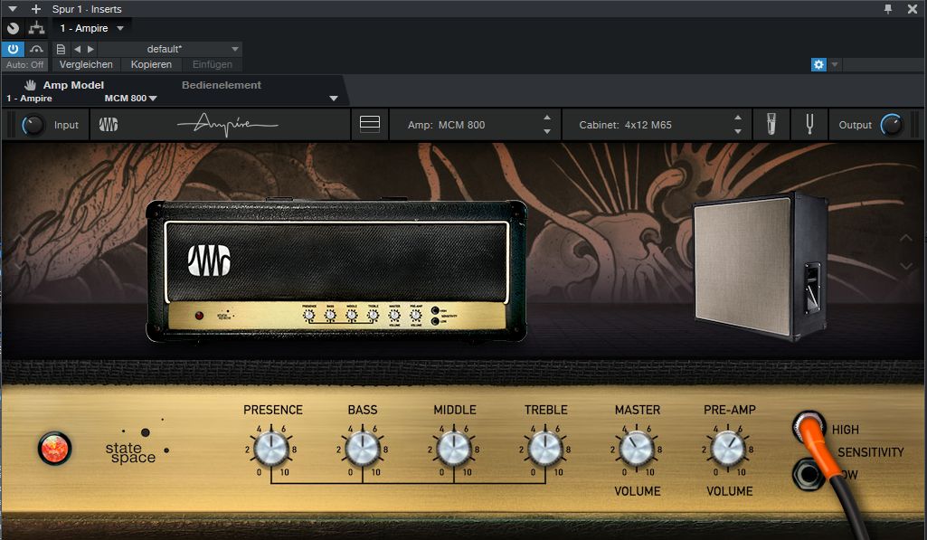Open the Cabinet: 4x12 M65 selector
The height and width of the screenshot is (540, 927).
[657, 124]
